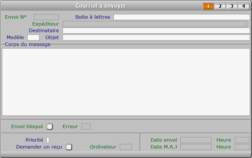The image size is (252, 158).
Task: Switch to page tab 1
Action: (208, 6)
